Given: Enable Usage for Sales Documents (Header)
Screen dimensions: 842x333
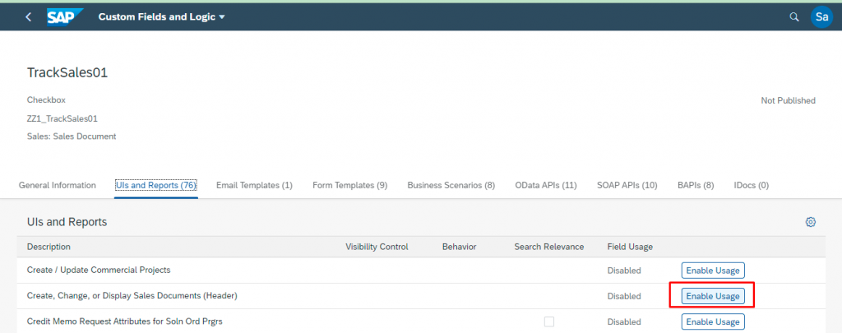Looking at the screenshot, I should pos(713,296).
